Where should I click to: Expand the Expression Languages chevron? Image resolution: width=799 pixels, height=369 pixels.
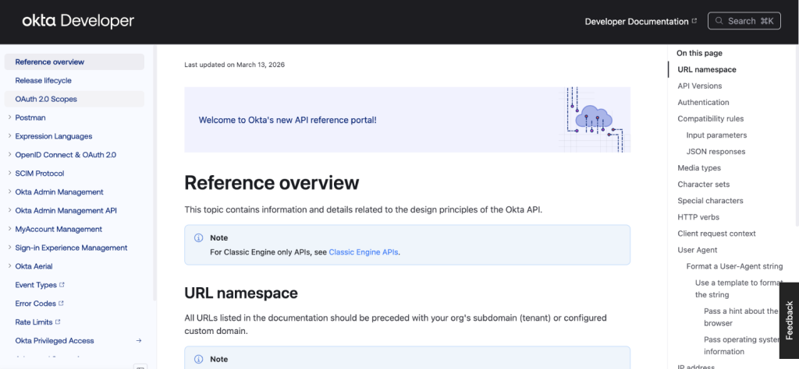9,136
